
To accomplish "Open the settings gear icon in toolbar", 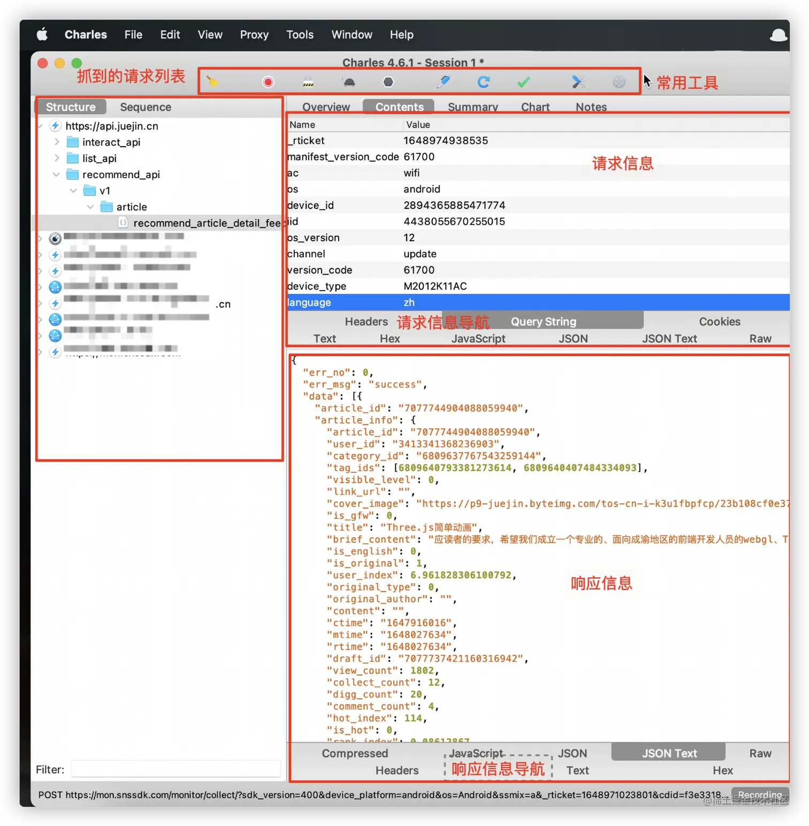I will [x=619, y=82].
